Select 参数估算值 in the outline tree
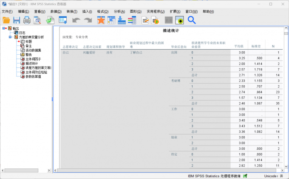Screen dimensions: 289x179 [x=33, y=76]
